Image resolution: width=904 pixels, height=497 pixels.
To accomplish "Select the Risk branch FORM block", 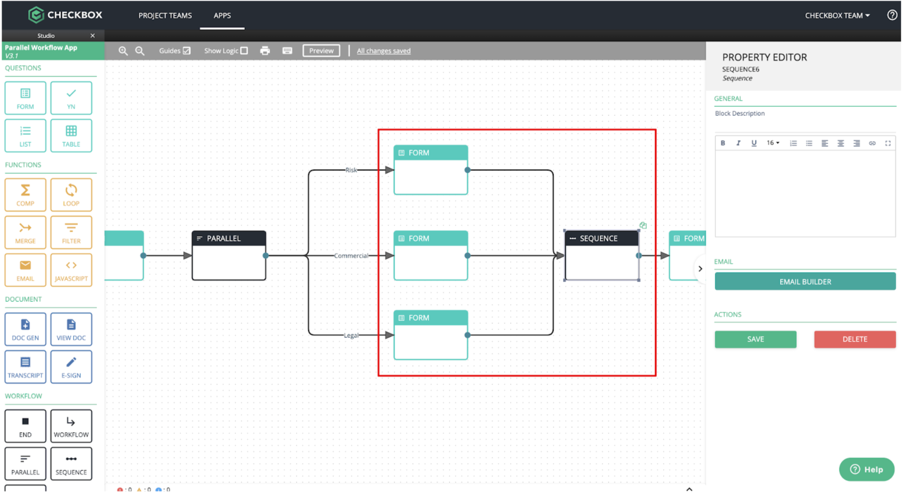I will (x=431, y=170).
